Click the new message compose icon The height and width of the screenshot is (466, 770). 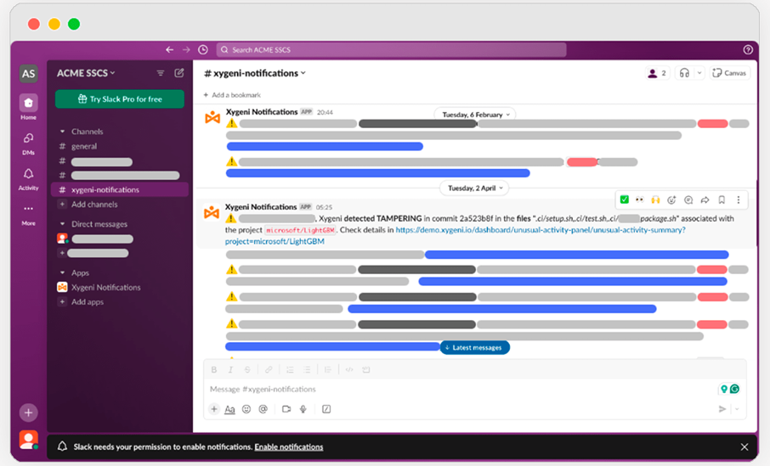179,73
